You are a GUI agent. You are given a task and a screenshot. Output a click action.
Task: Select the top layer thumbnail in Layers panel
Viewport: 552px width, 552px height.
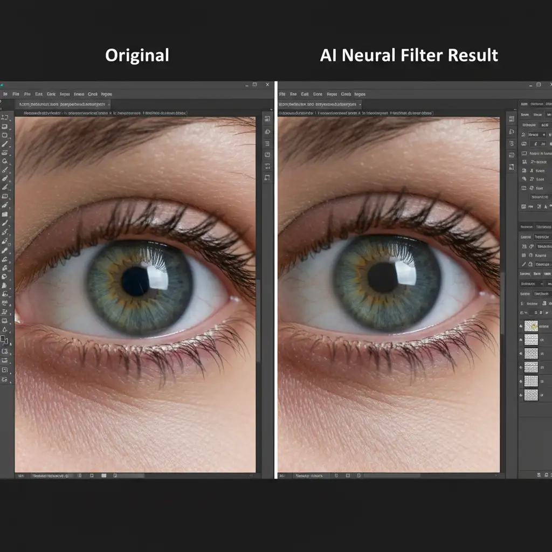(x=531, y=326)
